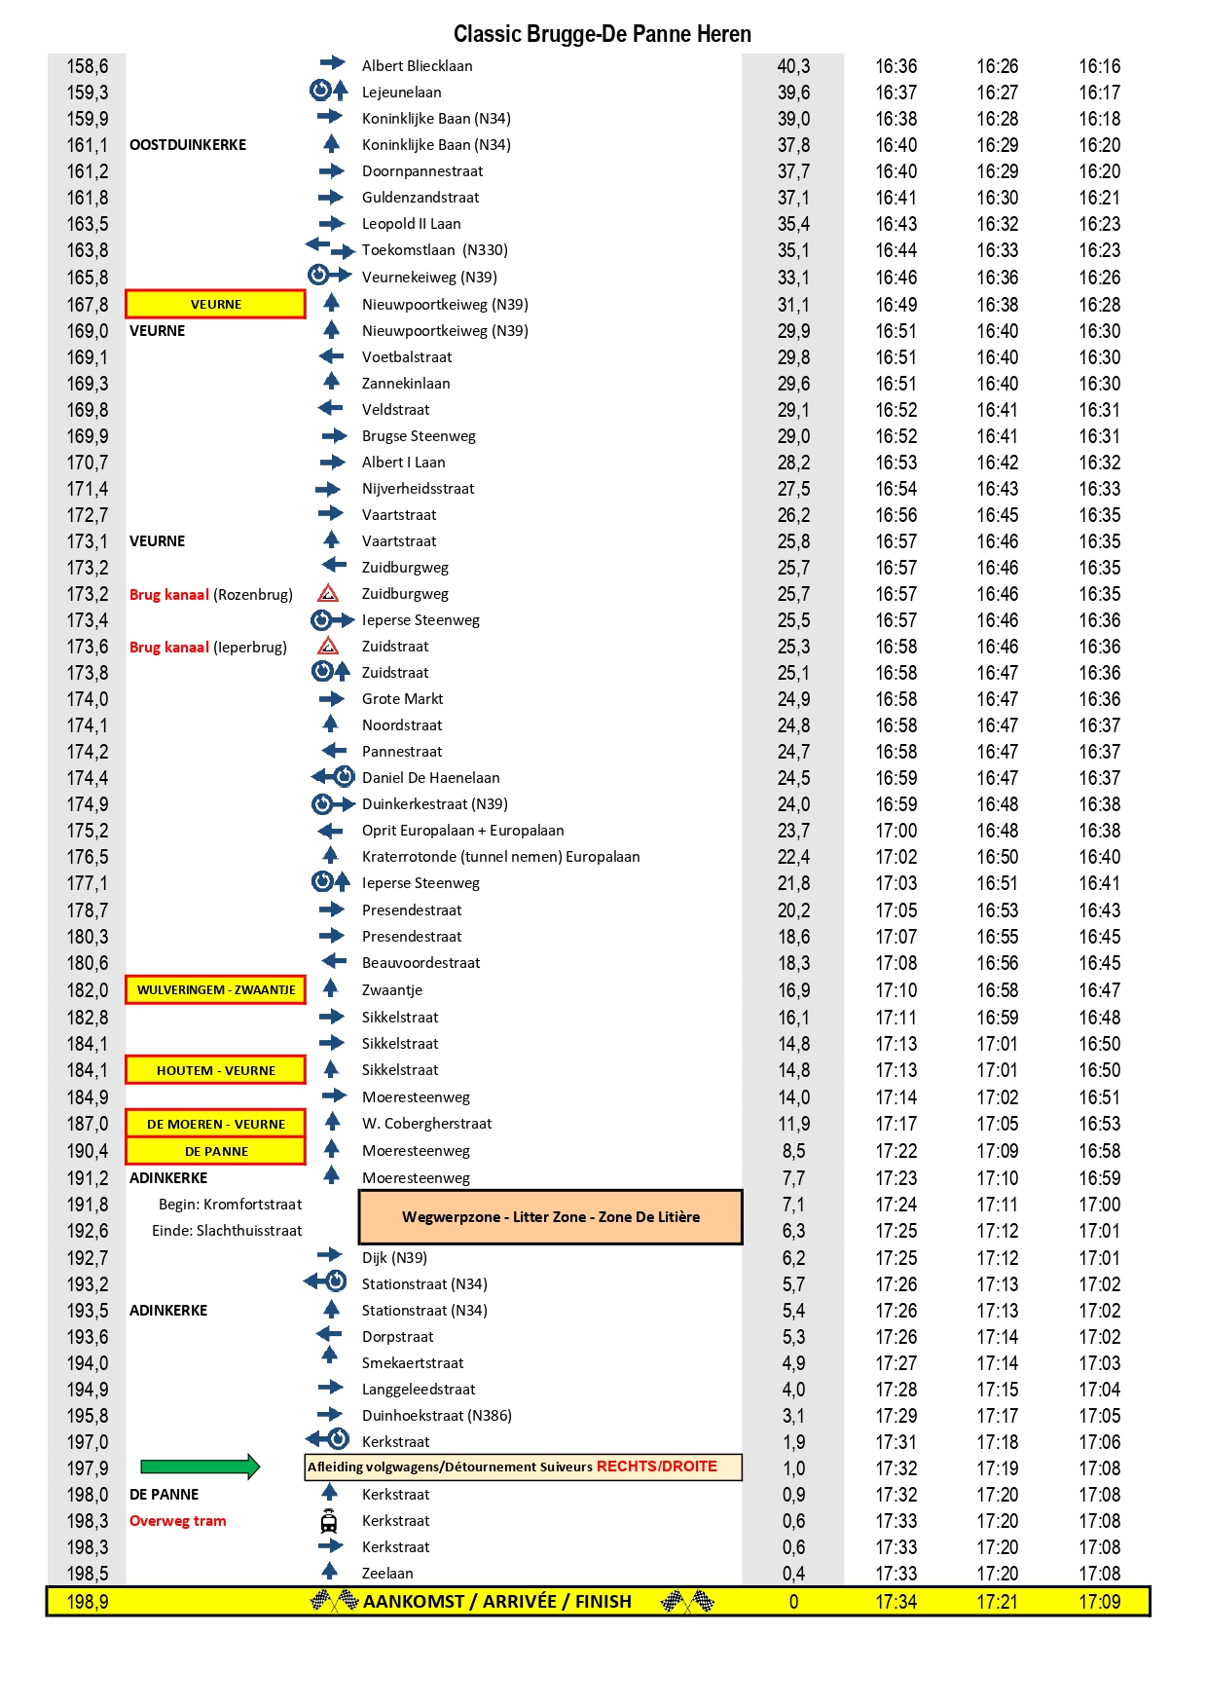Click the right arrow next to Guldenzandstraat
This screenshot has width=1207, height=1708.
tap(332, 197)
